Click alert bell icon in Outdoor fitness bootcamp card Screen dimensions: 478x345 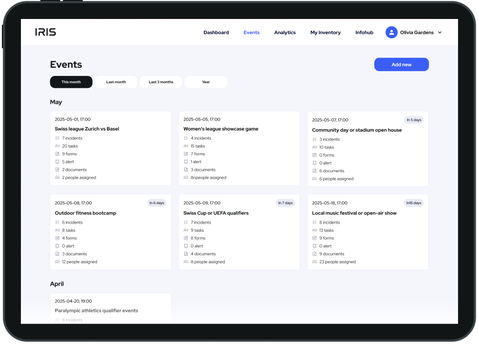point(57,246)
